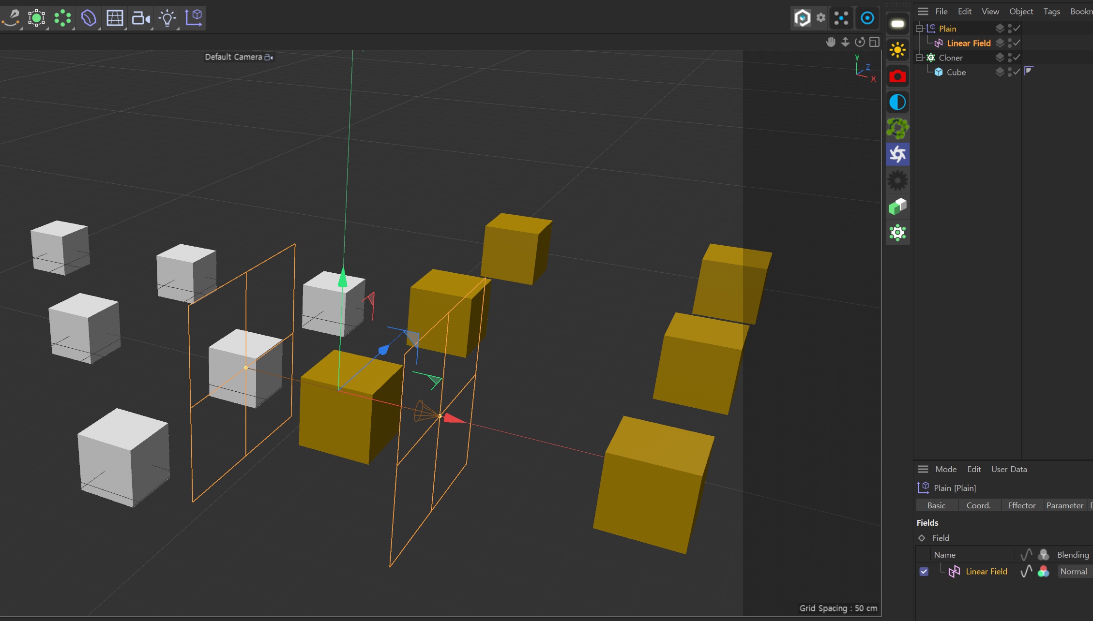1093x621 pixels.
Task: Disable the Plain effector enable checkmark
Action: (x=1017, y=29)
